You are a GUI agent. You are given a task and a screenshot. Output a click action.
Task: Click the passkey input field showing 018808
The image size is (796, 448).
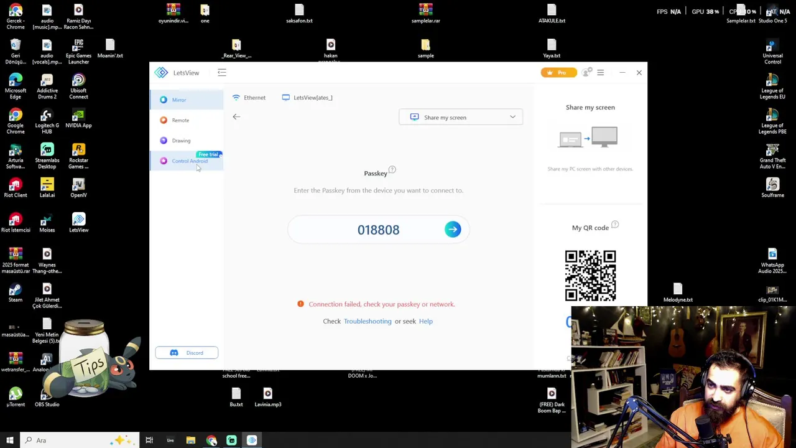click(378, 230)
